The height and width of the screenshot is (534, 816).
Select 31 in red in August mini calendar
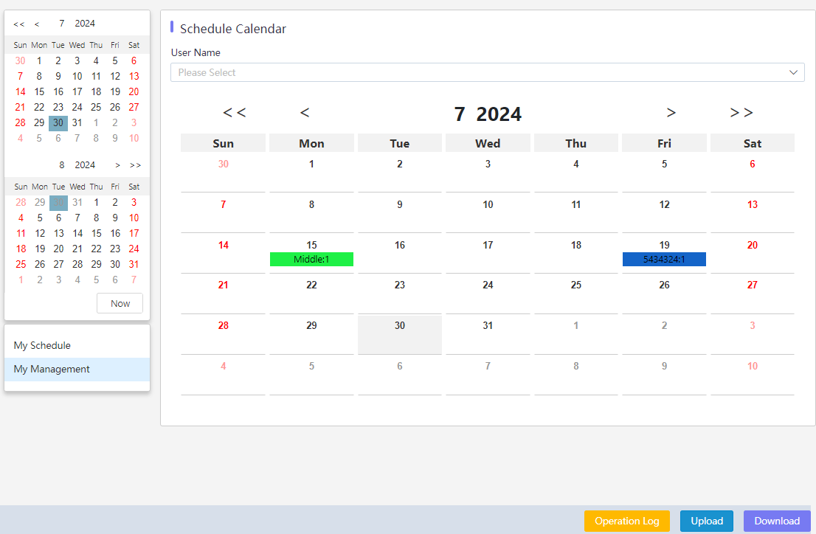(x=134, y=264)
